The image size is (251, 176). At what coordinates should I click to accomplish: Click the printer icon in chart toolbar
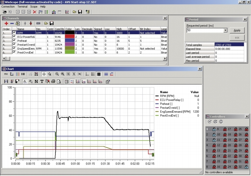53,81
